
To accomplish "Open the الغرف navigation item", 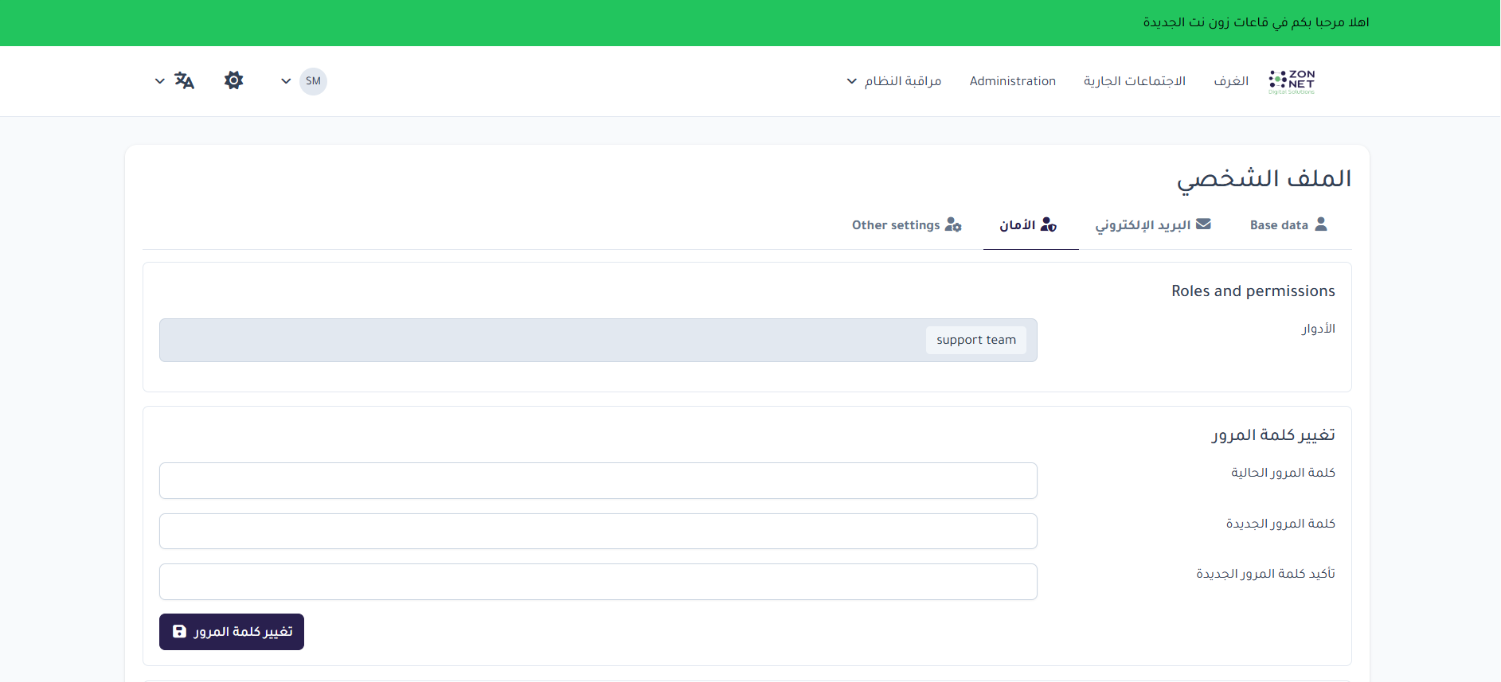I will 1230,81.
